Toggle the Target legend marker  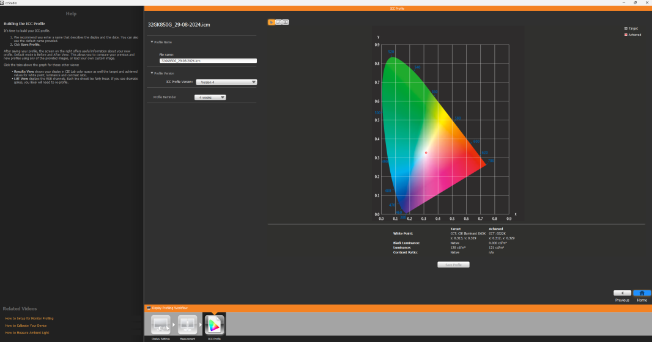pyautogui.click(x=626, y=29)
